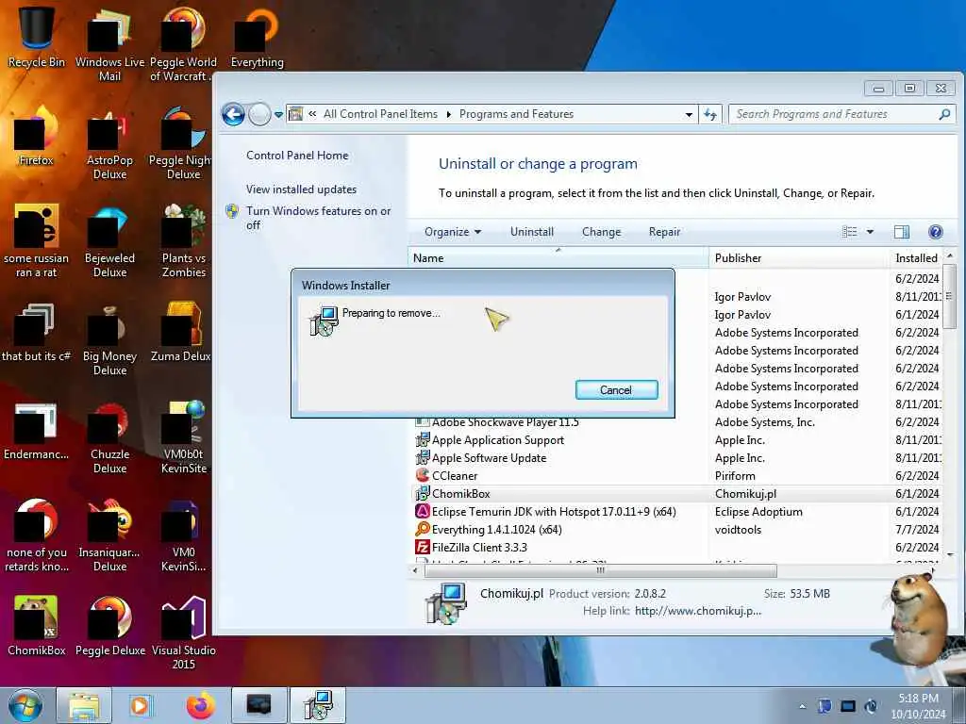Image resolution: width=966 pixels, height=724 pixels.
Task: Open the change view options dropdown arrow
Action: 870,232
